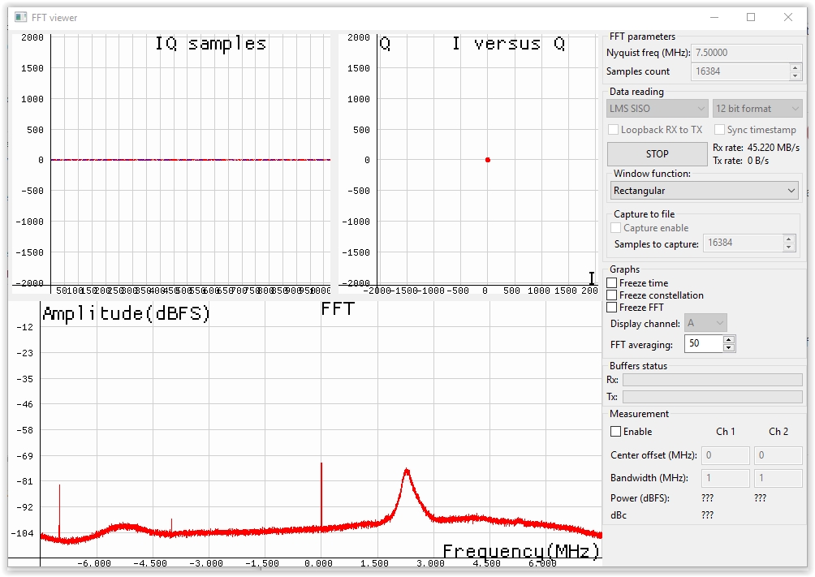
Task: Open the Window function Rectangular dropdown
Action: tap(704, 191)
